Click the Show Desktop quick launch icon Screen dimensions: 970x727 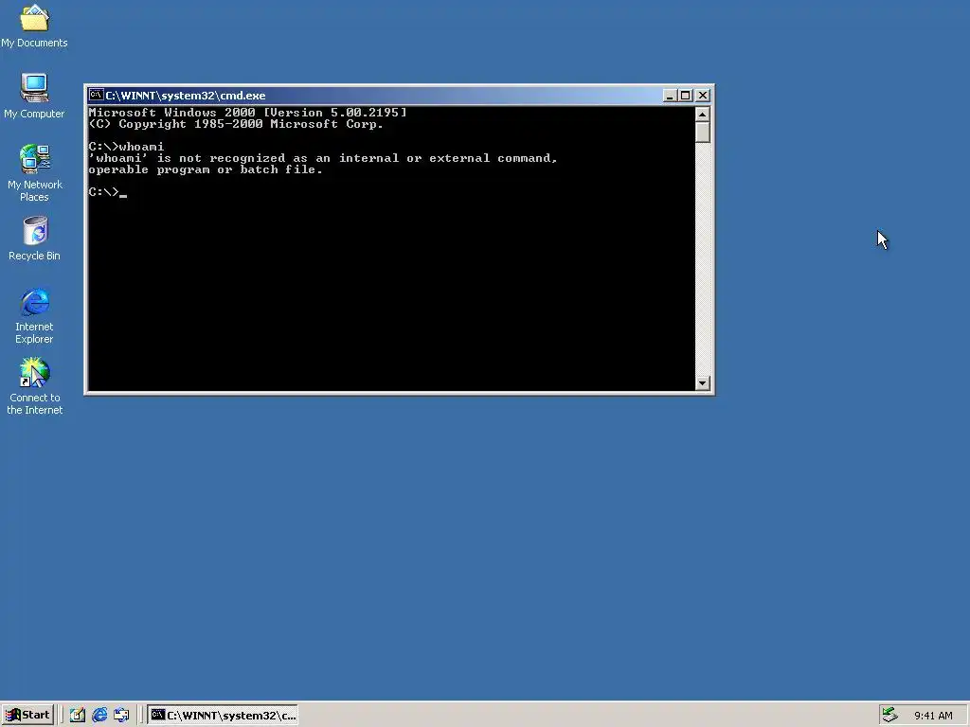[78, 716]
